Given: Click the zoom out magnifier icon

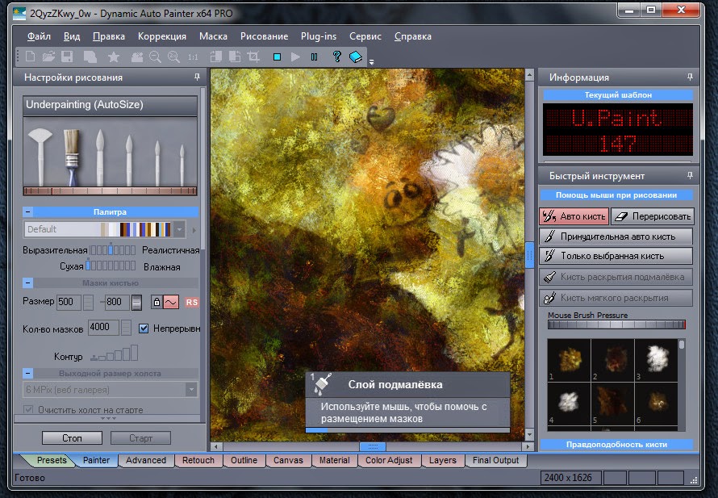Looking at the screenshot, I should (155, 56).
